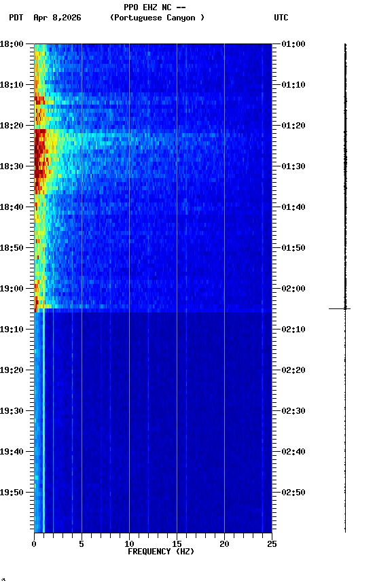Click the 20 Hz frequency axis label
The image size is (375, 587).
point(224,544)
